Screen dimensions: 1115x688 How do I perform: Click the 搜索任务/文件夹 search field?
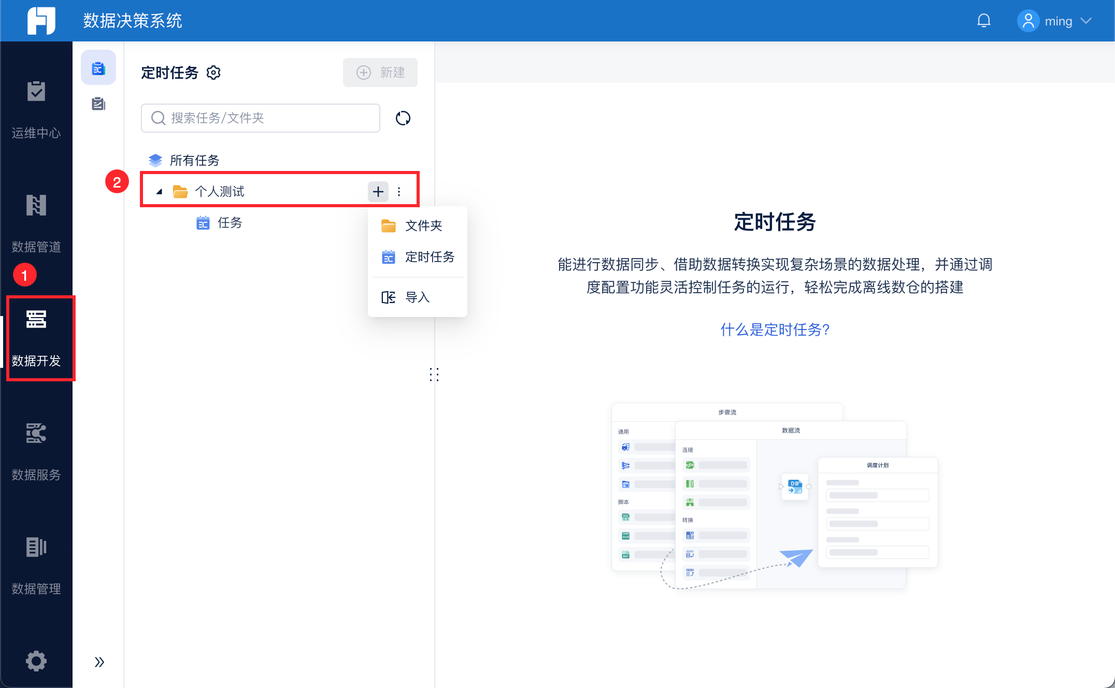click(x=261, y=118)
